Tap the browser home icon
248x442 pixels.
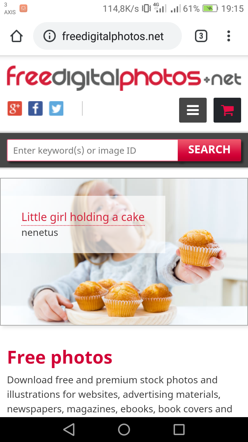point(17,36)
